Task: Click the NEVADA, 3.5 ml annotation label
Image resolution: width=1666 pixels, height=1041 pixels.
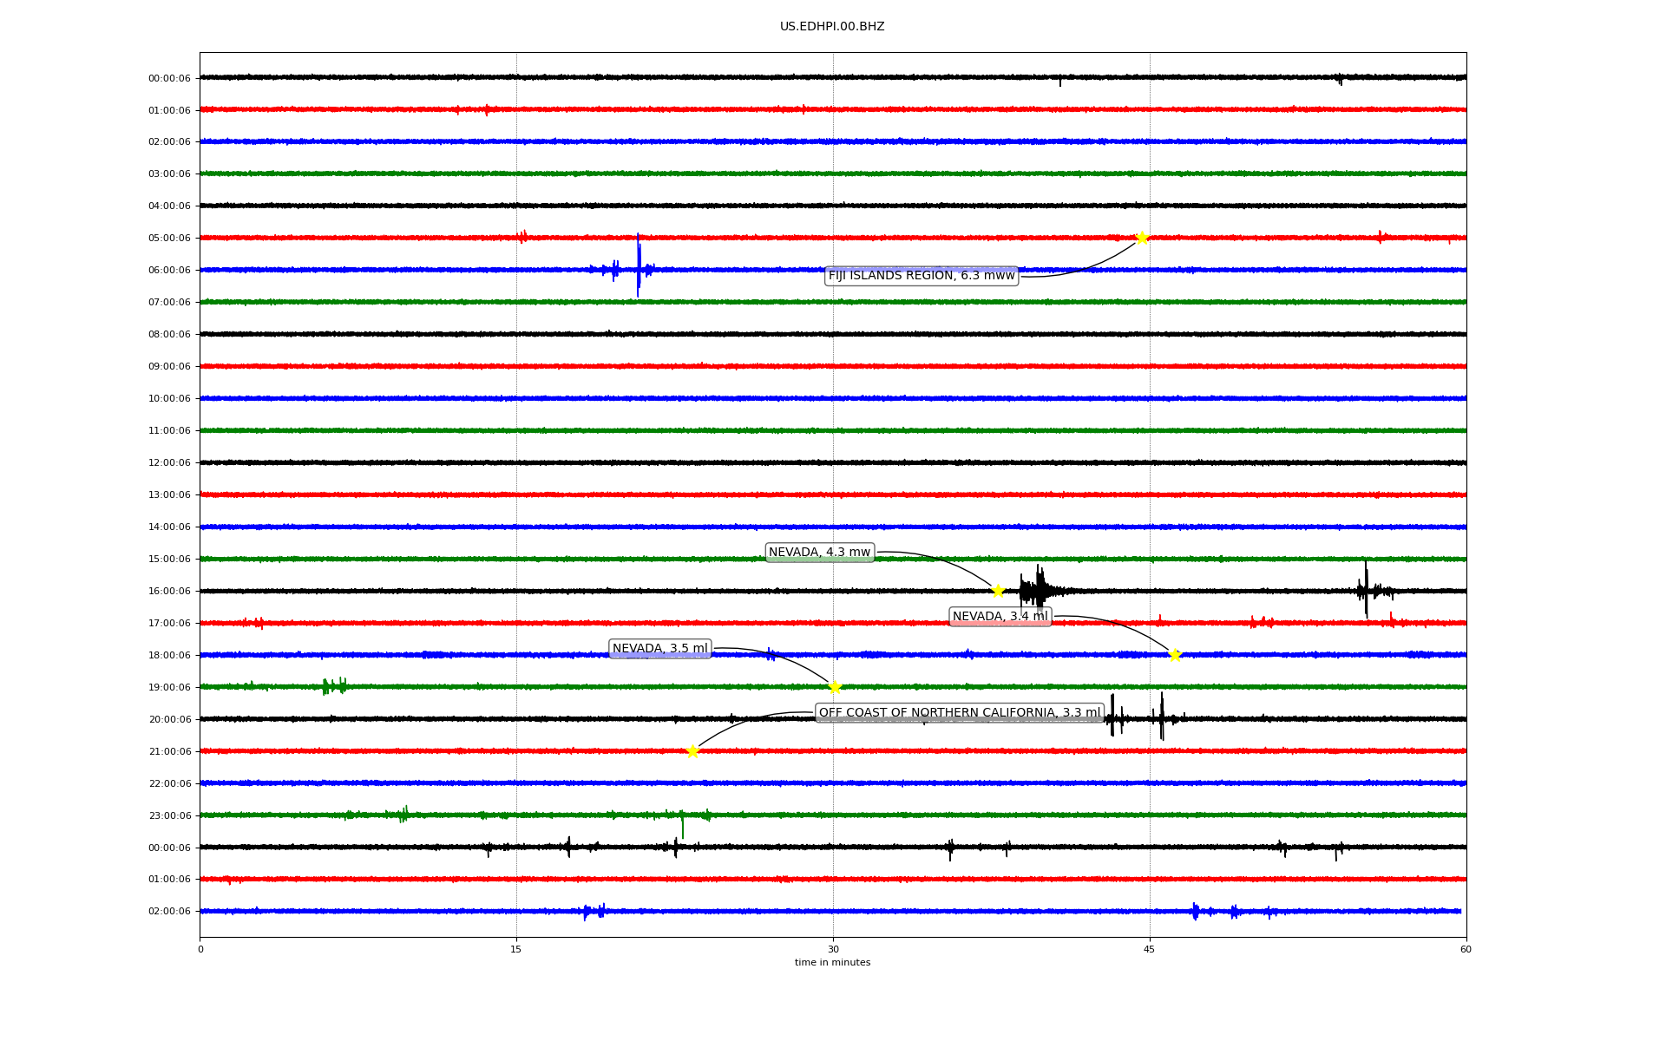Action: tap(659, 649)
